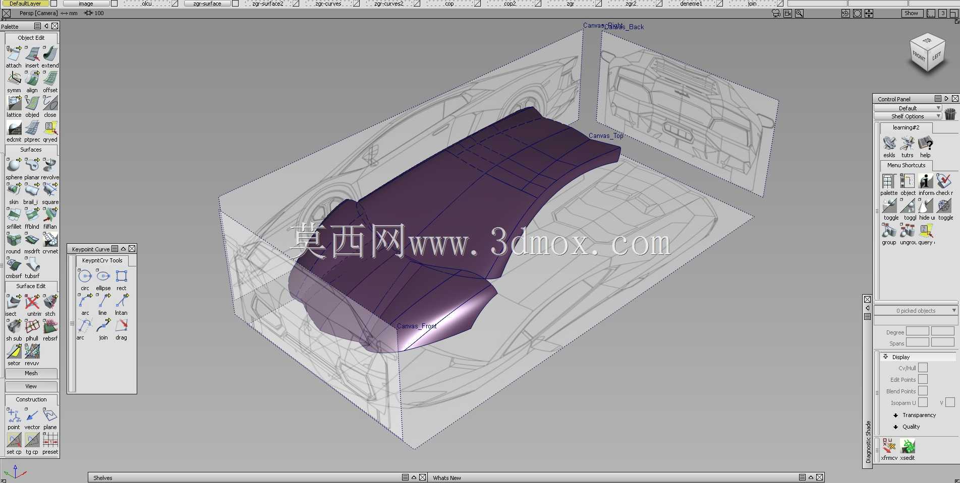The width and height of the screenshot is (960, 483).
Task: Select the rect rectangle curve tool
Action: click(121, 277)
